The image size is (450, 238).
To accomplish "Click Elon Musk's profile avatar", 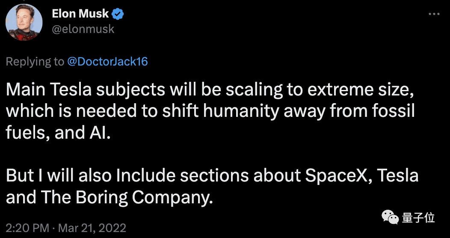I will (24, 23).
